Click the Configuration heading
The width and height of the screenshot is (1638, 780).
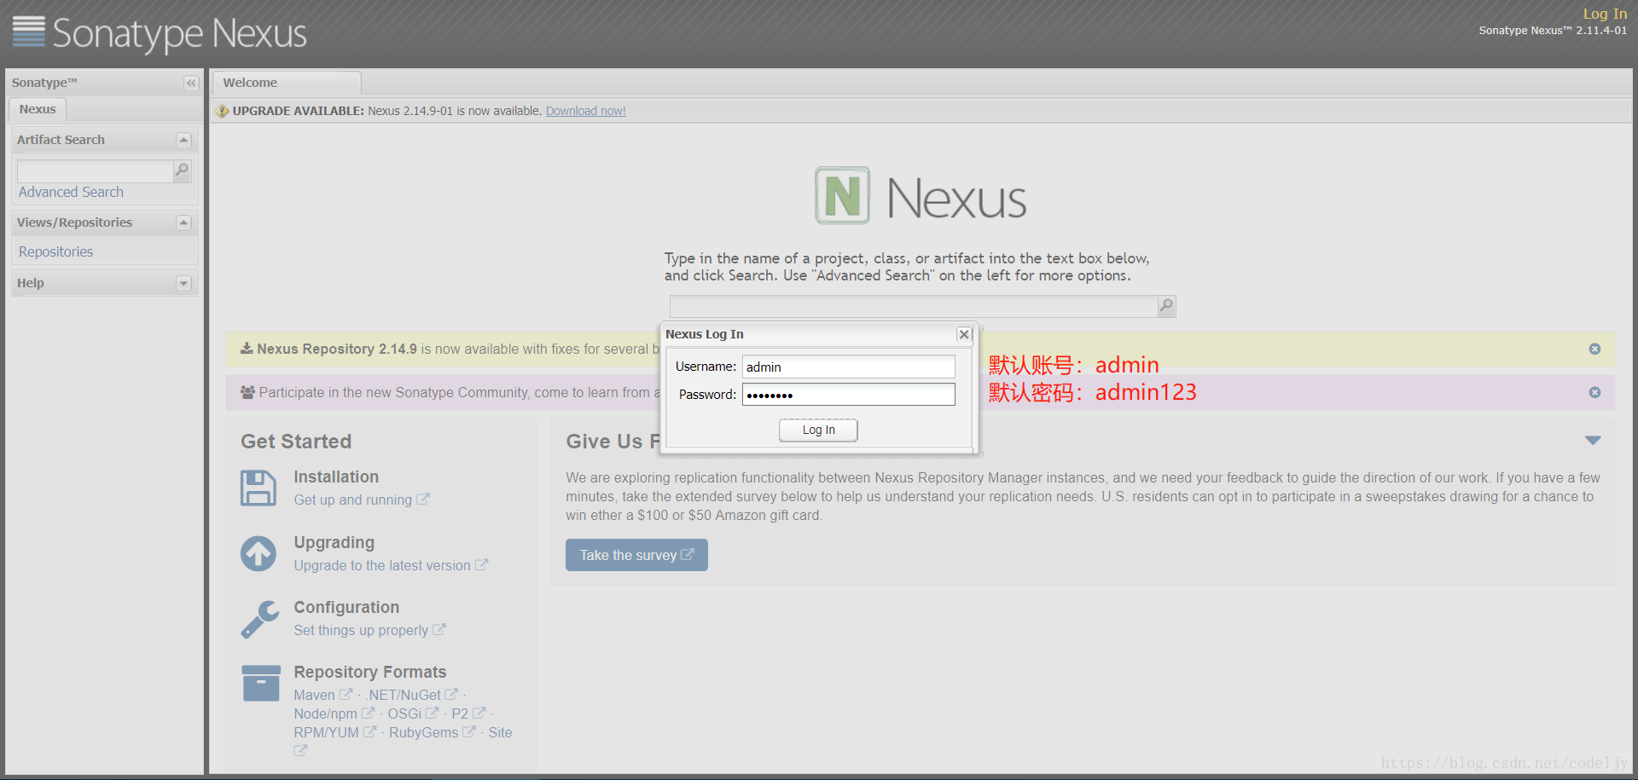346,608
